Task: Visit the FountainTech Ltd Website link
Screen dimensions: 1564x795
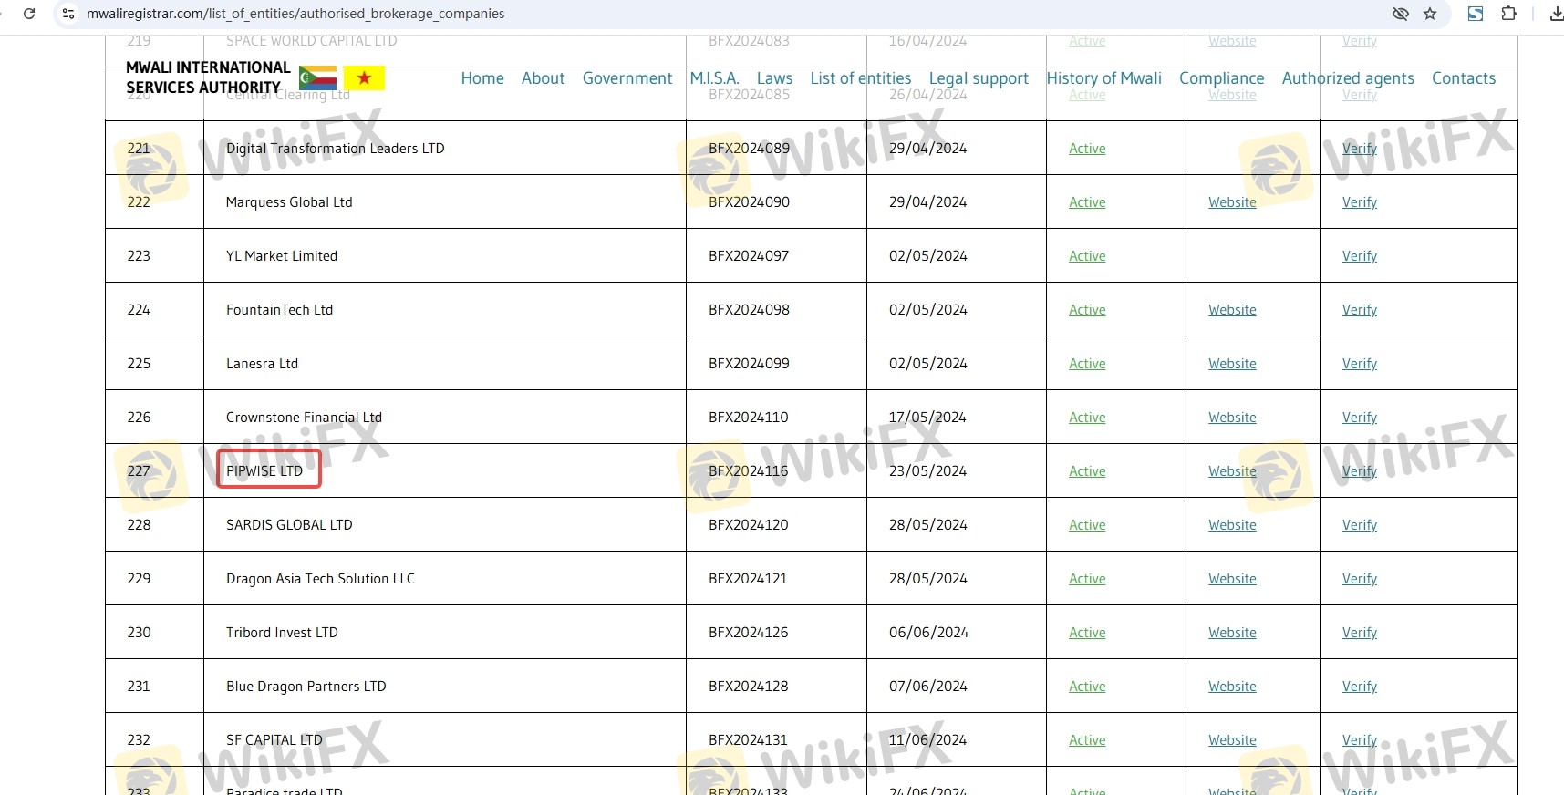Action: pos(1232,310)
